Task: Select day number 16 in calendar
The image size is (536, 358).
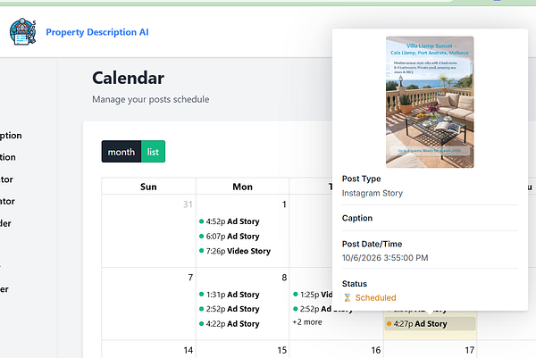Action: click(376, 350)
